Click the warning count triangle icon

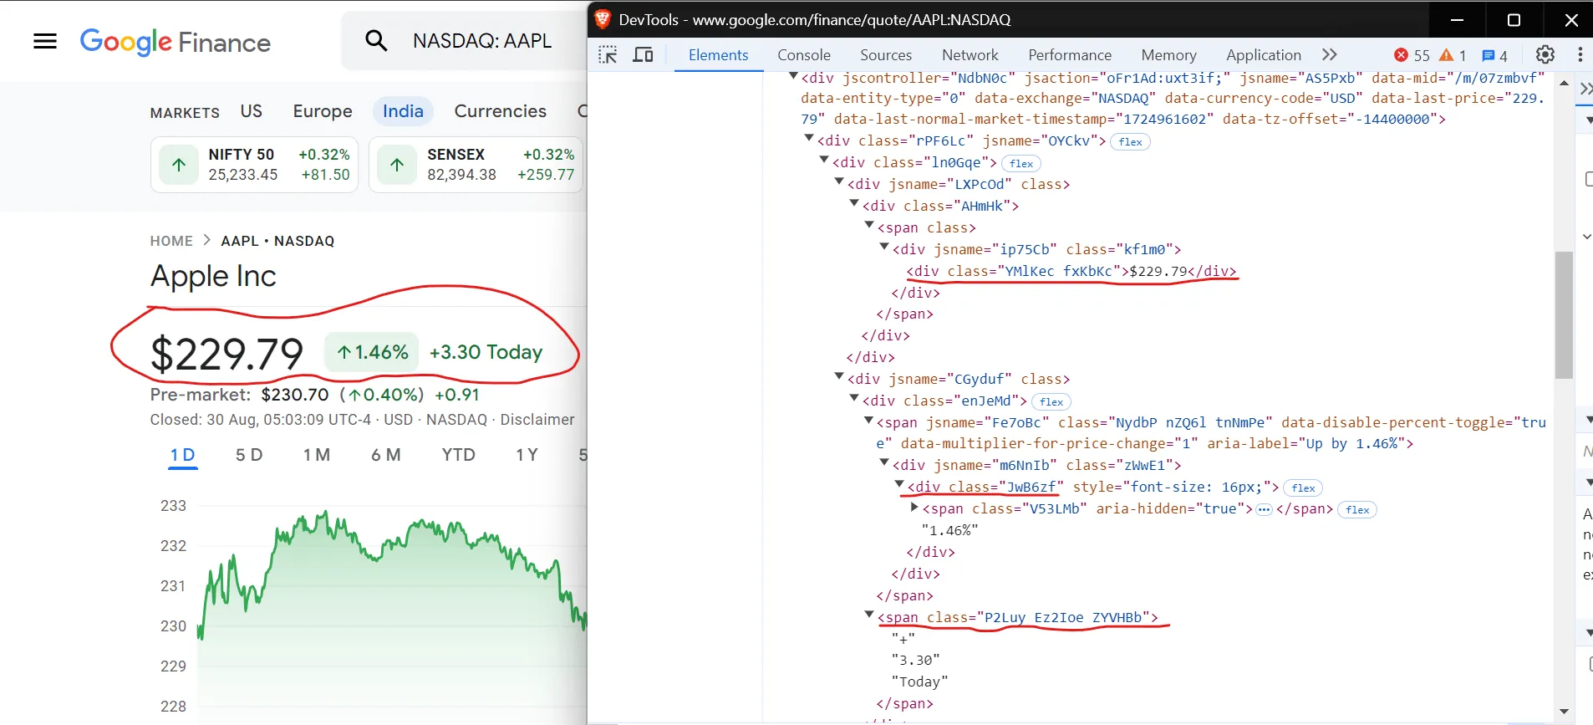point(1446,55)
